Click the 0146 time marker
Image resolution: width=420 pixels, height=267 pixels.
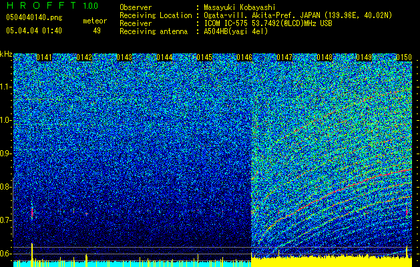coord(244,57)
